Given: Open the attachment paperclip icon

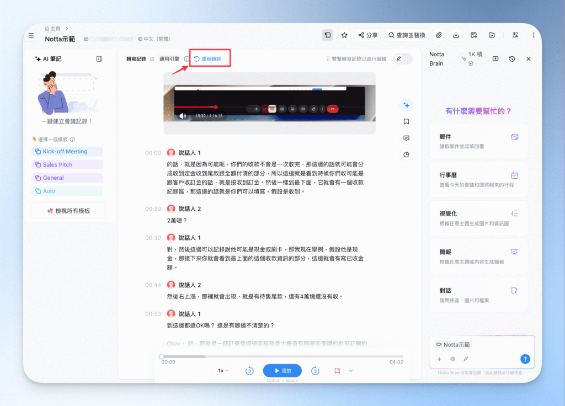Looking at the screenshot, I should tap(439, 35).
